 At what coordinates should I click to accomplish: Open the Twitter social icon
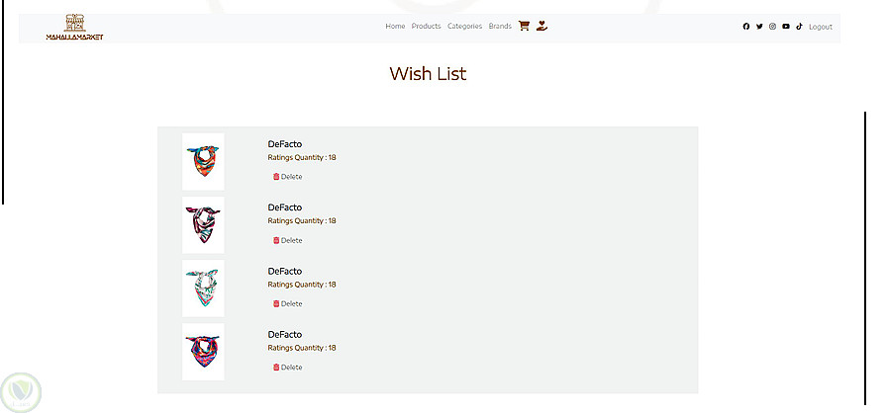point(759,27)
